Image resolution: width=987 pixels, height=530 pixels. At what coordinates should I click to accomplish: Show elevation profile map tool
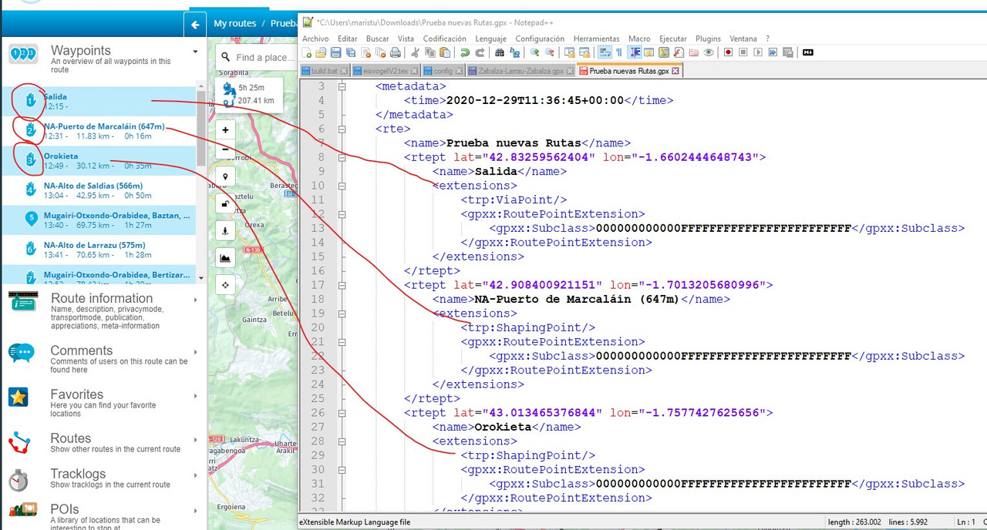point(225,258)
